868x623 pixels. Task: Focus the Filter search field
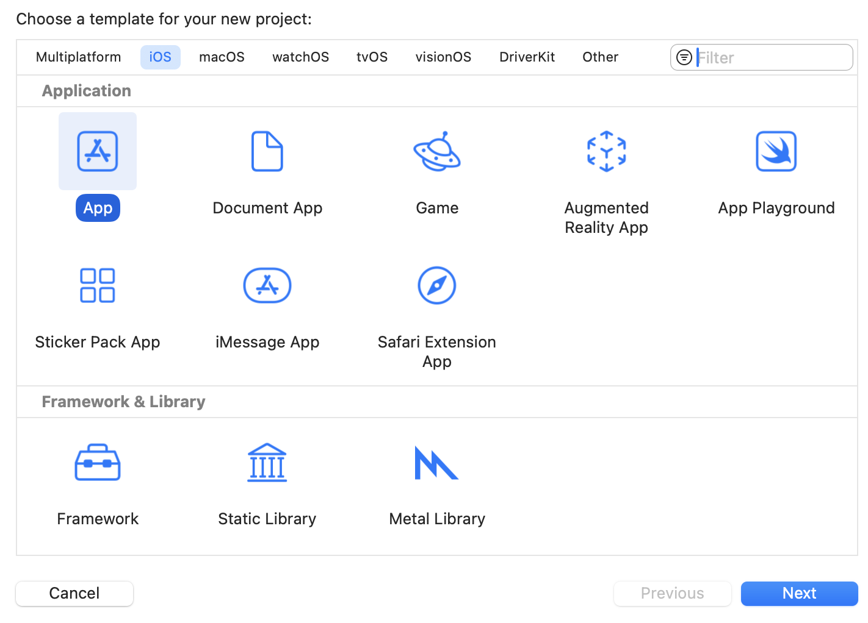[x=762, y=57]
